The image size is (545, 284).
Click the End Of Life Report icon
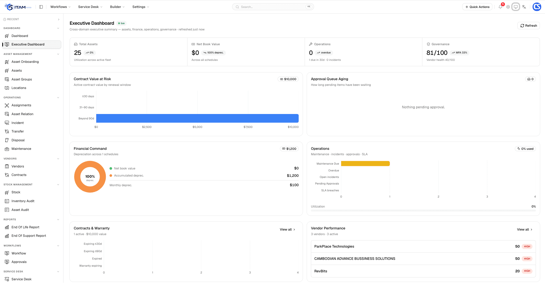click(x=7, y=227)
